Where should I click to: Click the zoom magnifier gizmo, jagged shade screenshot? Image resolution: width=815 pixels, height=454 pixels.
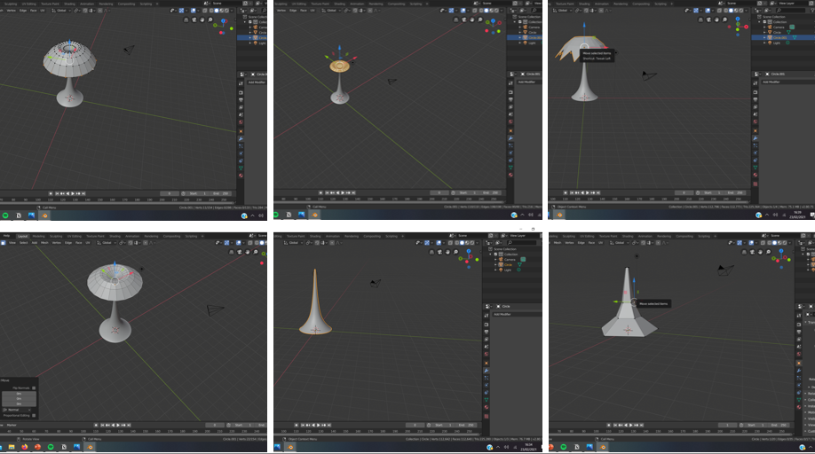coord(724,20)
